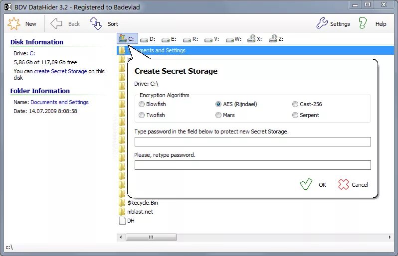Switch to drive E:
Viewport: 398px width, 256px height.
click(x=169, y=39)
